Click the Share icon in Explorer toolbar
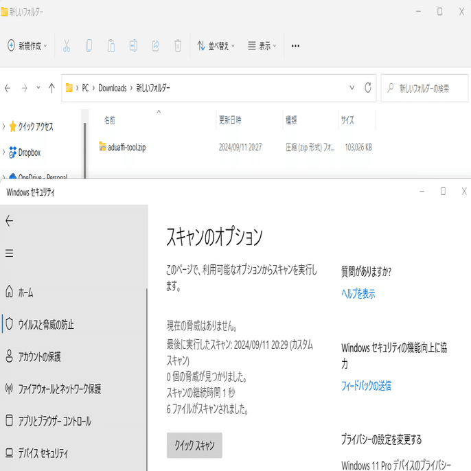This screenshot has width=471, height=471. click(155, 45)
